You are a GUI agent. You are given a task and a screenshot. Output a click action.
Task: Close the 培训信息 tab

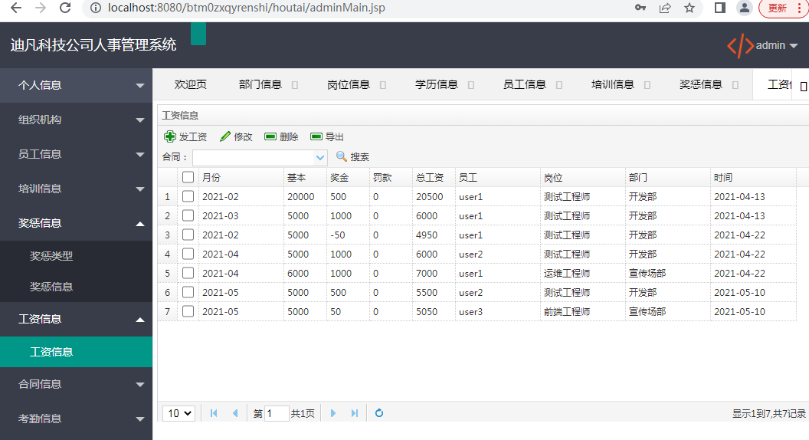(647, 85)
